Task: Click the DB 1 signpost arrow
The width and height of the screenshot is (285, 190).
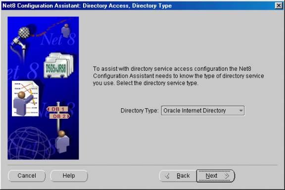Action: click(57, 109)
